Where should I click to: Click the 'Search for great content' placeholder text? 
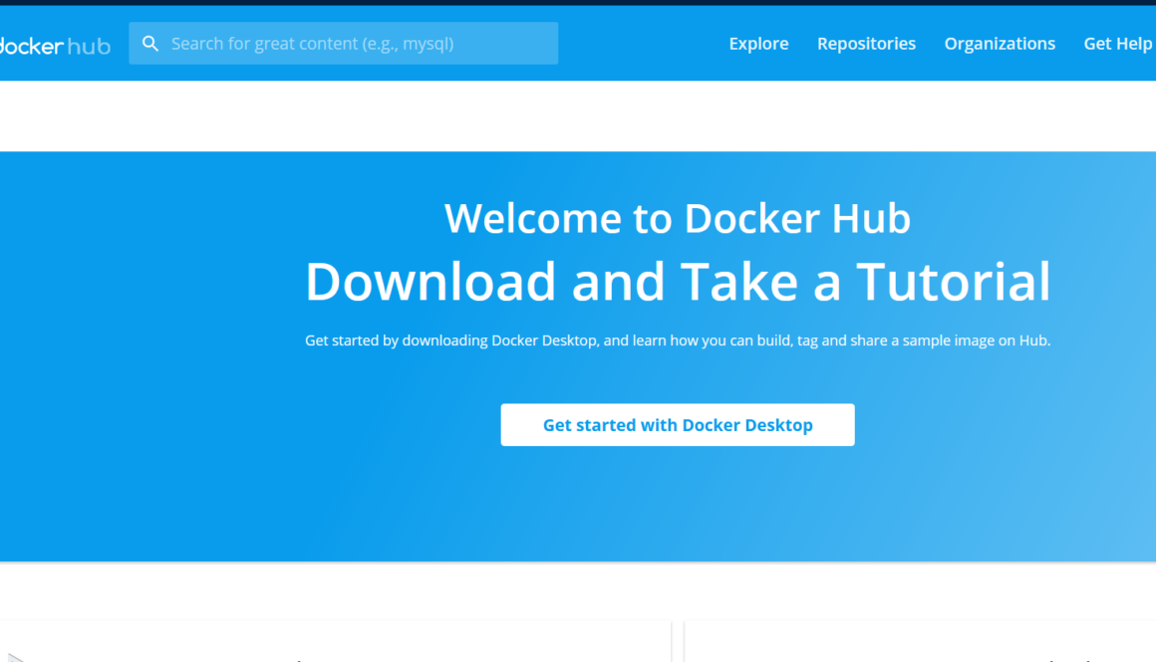312,43
